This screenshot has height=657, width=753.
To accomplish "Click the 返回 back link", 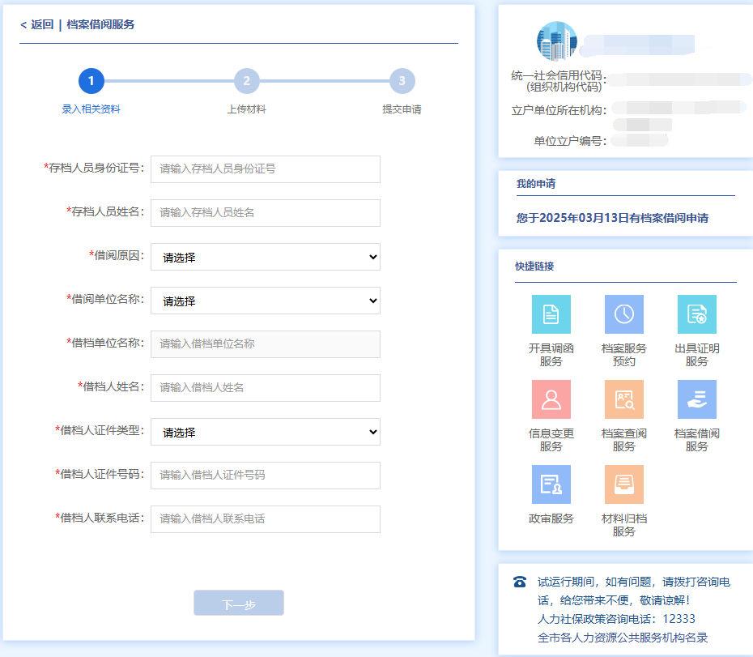I will point(37,24).
